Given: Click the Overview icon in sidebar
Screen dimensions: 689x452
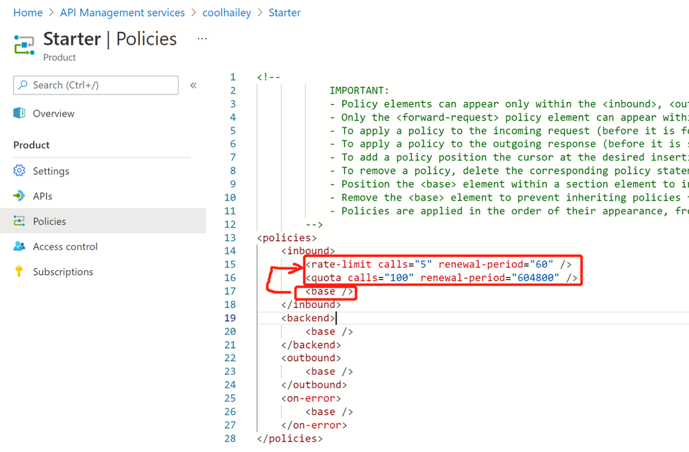Looking at the screenshot, I should point(19,113).
